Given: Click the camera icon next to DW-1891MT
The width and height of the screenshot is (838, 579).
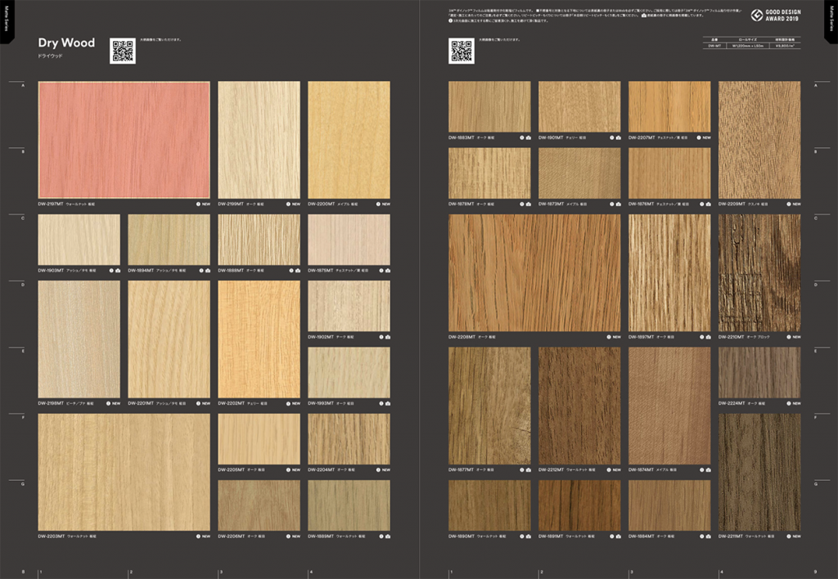Looking at the screenshot, I should 619,536.
